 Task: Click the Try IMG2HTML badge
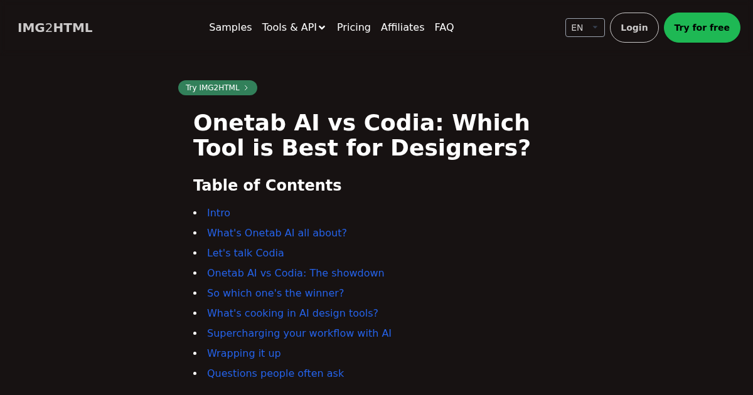213,88
